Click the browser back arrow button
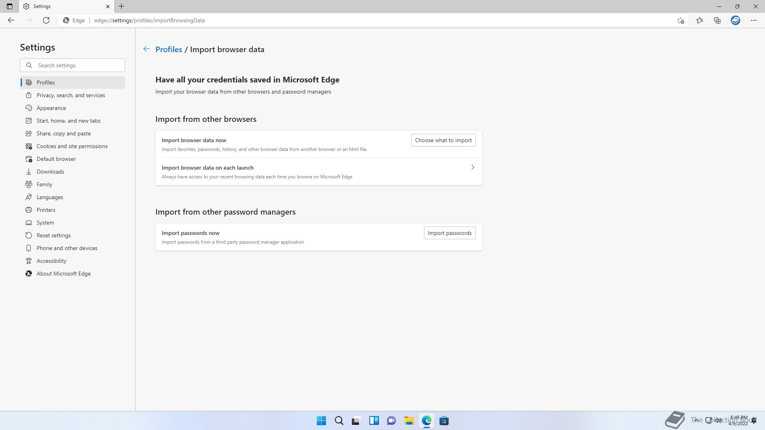The width and height of the screenshot is (765, 430). click(x=11, y=20)
